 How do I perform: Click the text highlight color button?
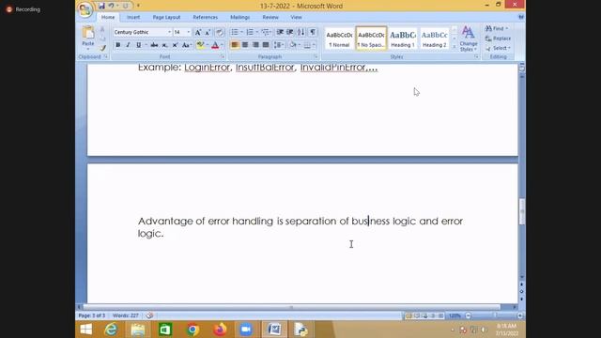pyautogui.click(x=200, y=45)
